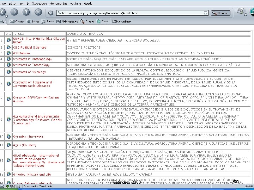Click the globe icon beside ABC Political Science

[8, 47]
